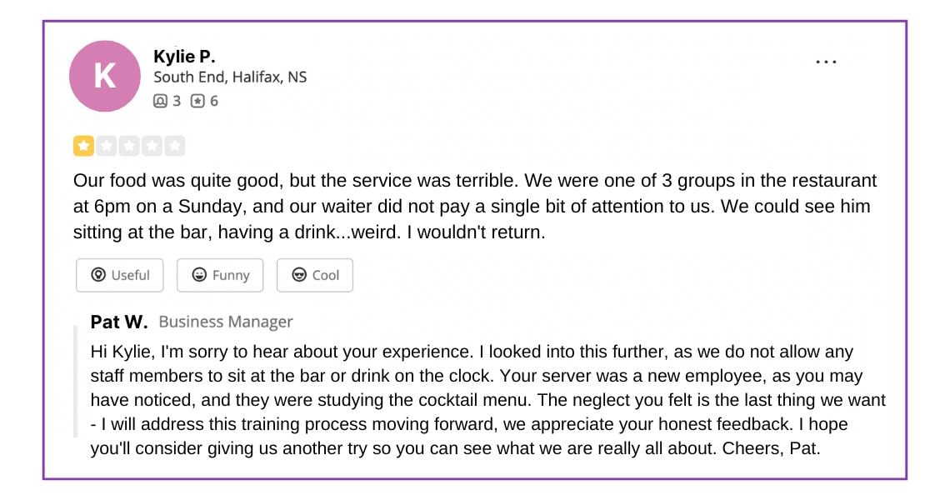Mark the review as Funny

pyautogui.click(x=220, y=275)
